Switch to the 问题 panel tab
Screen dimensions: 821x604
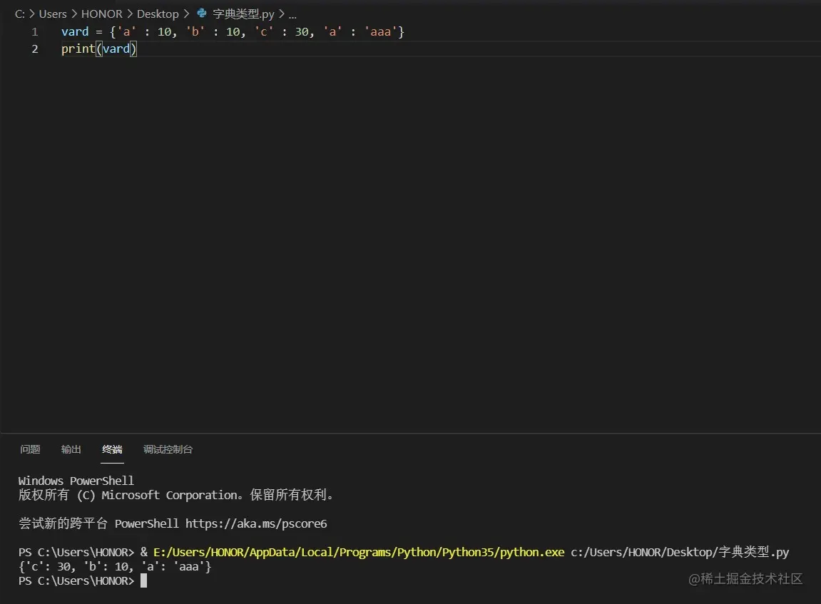[30, 449]
